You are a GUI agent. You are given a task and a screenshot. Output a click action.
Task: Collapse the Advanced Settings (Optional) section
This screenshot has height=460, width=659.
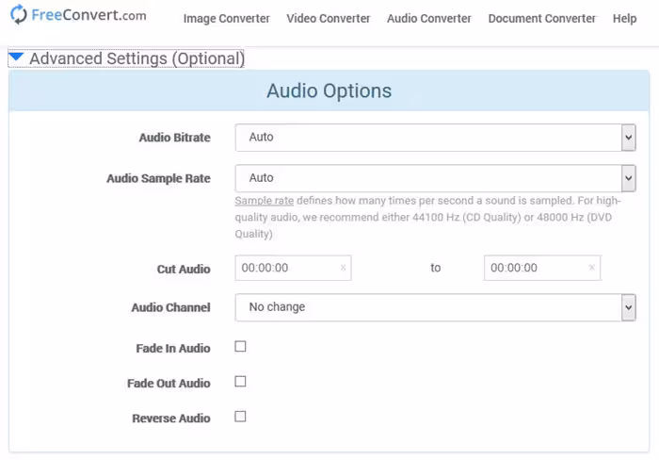(x=16, y=58)
